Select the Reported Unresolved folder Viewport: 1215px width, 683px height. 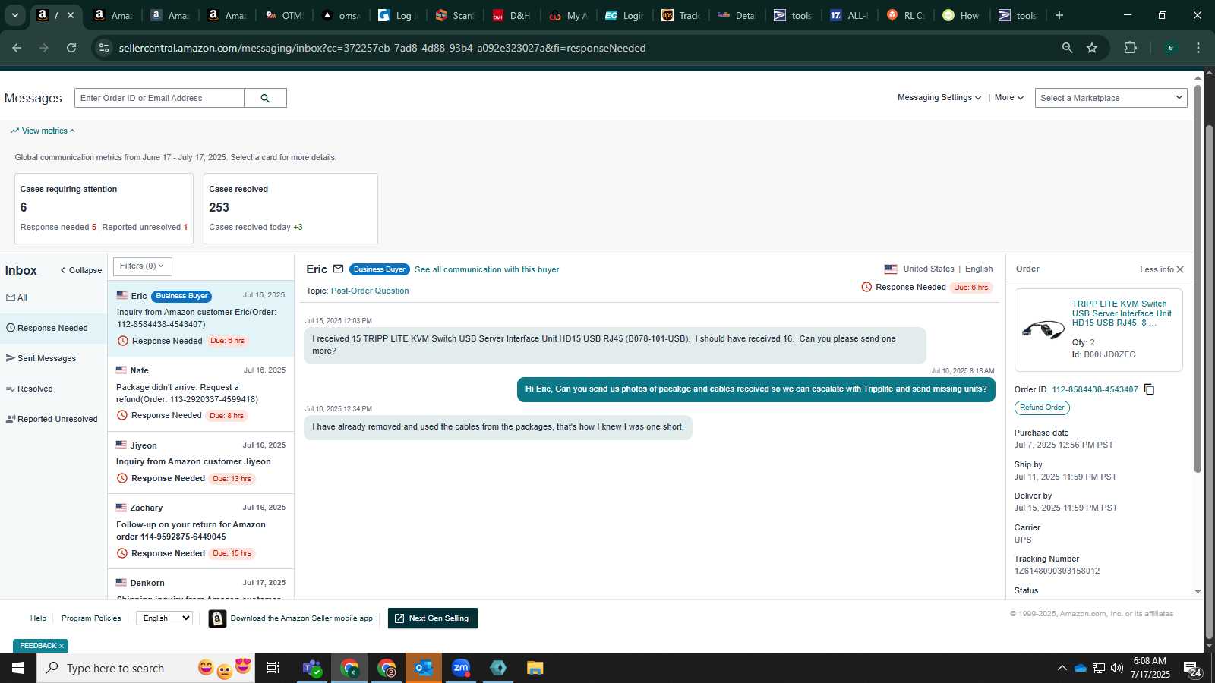[x=53, y=419]
